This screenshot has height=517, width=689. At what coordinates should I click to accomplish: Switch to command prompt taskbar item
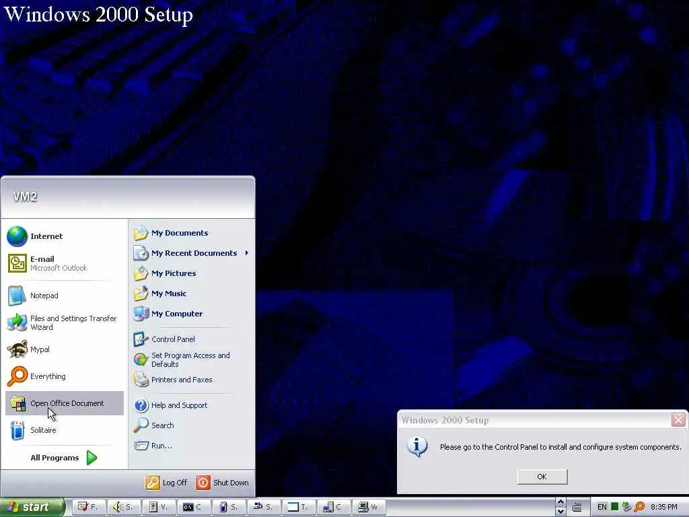click(193, 508)
